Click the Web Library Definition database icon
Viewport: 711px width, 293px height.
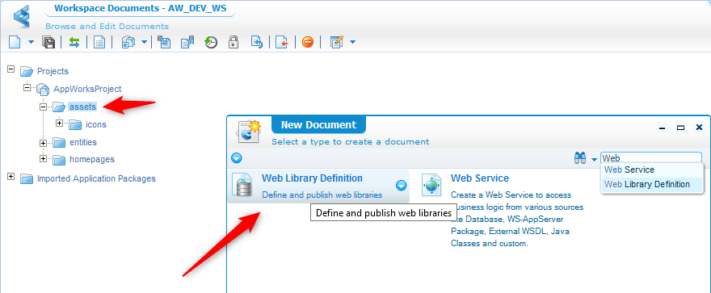click(x=242, y=185)
